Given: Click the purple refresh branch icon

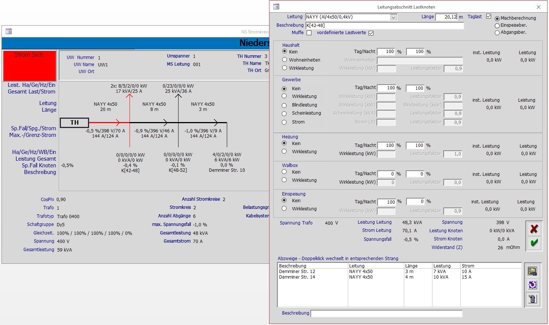Looking at the screenshot, I should click(x=532, y=285).
